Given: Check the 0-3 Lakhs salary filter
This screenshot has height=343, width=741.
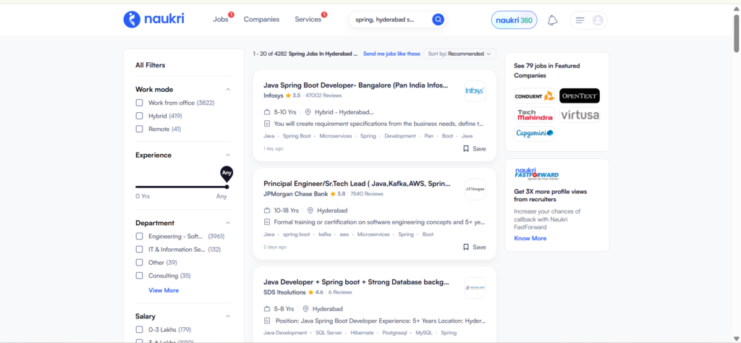Looking at the screenshot, I should (x=140, y=329).
